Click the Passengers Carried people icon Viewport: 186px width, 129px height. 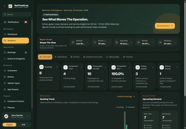pos(90,67)
